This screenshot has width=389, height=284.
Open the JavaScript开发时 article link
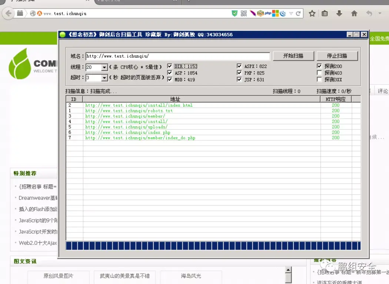coord(38,232)
